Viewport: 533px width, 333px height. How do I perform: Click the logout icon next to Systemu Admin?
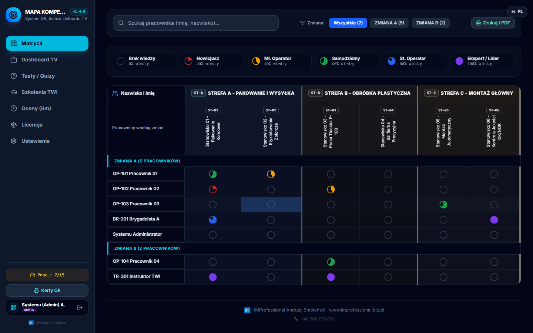tap(80, 307)
